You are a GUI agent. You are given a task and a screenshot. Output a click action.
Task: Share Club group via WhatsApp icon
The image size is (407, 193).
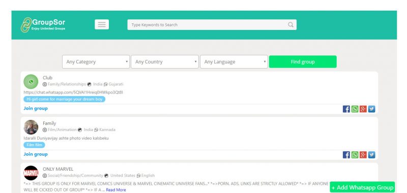pyautogui.click(x=355, y=109)
